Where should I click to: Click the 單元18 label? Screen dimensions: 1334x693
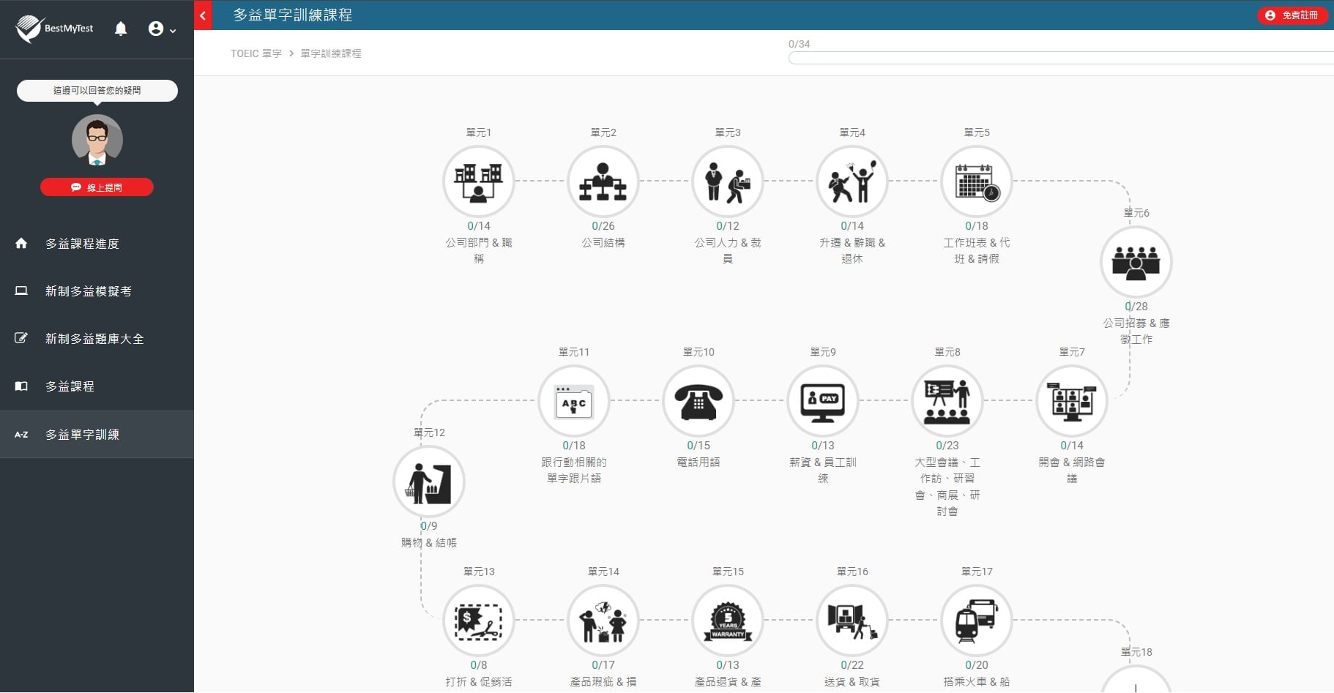[1136, 652]
